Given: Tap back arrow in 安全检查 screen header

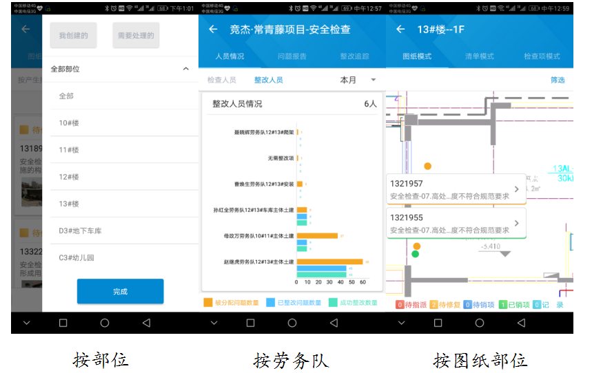Looking at the screenshot, I should 214,29.
